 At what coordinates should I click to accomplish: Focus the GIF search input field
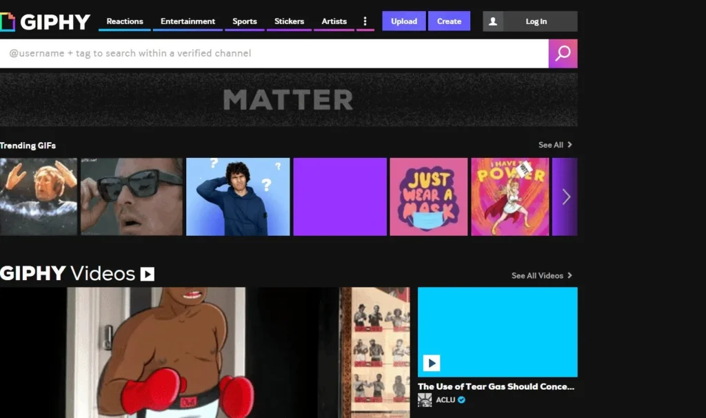[274, 54]
